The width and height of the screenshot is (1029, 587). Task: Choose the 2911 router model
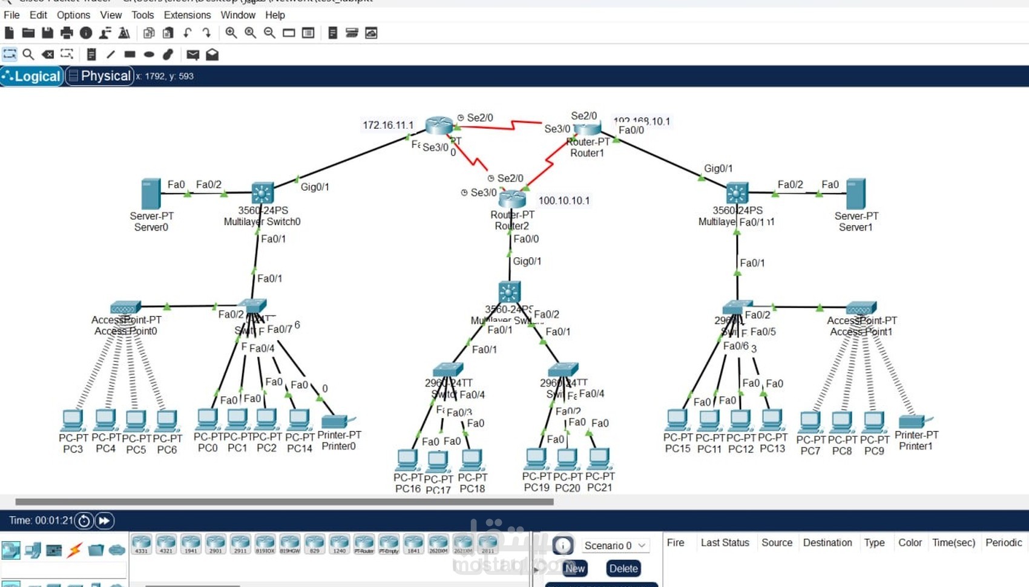coord(241,543)
